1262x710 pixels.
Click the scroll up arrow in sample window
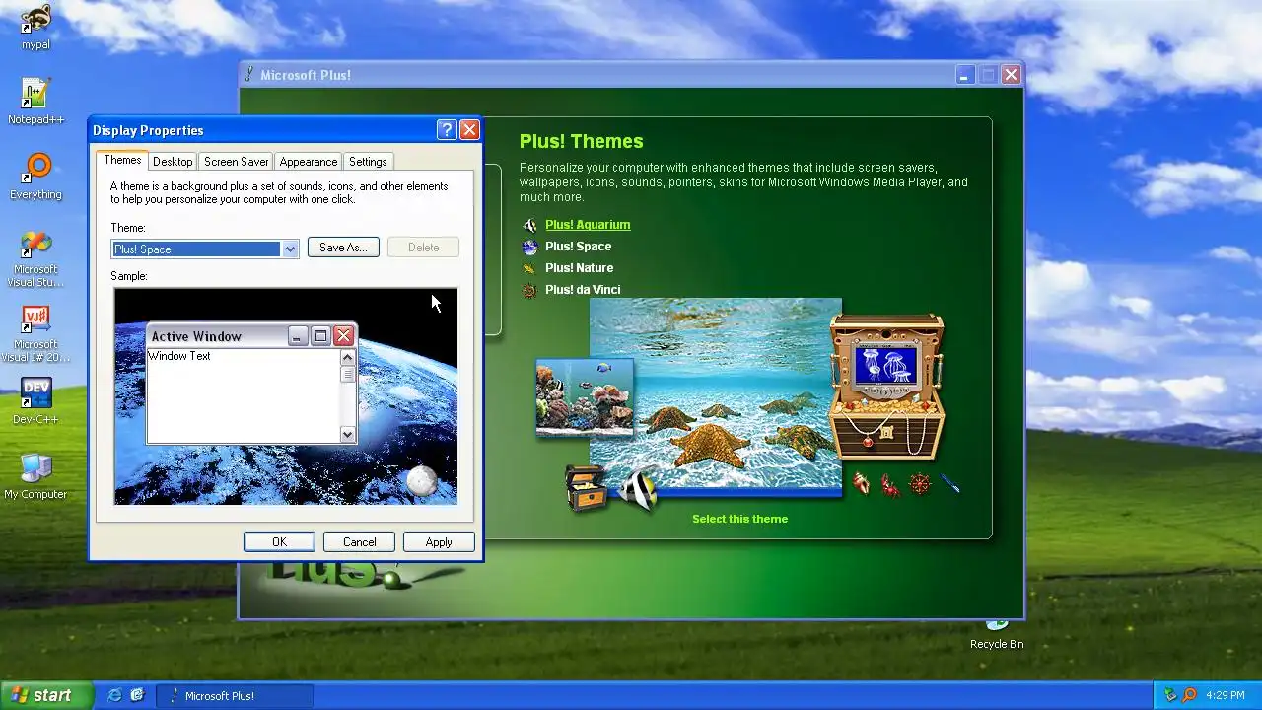point(347,358)
